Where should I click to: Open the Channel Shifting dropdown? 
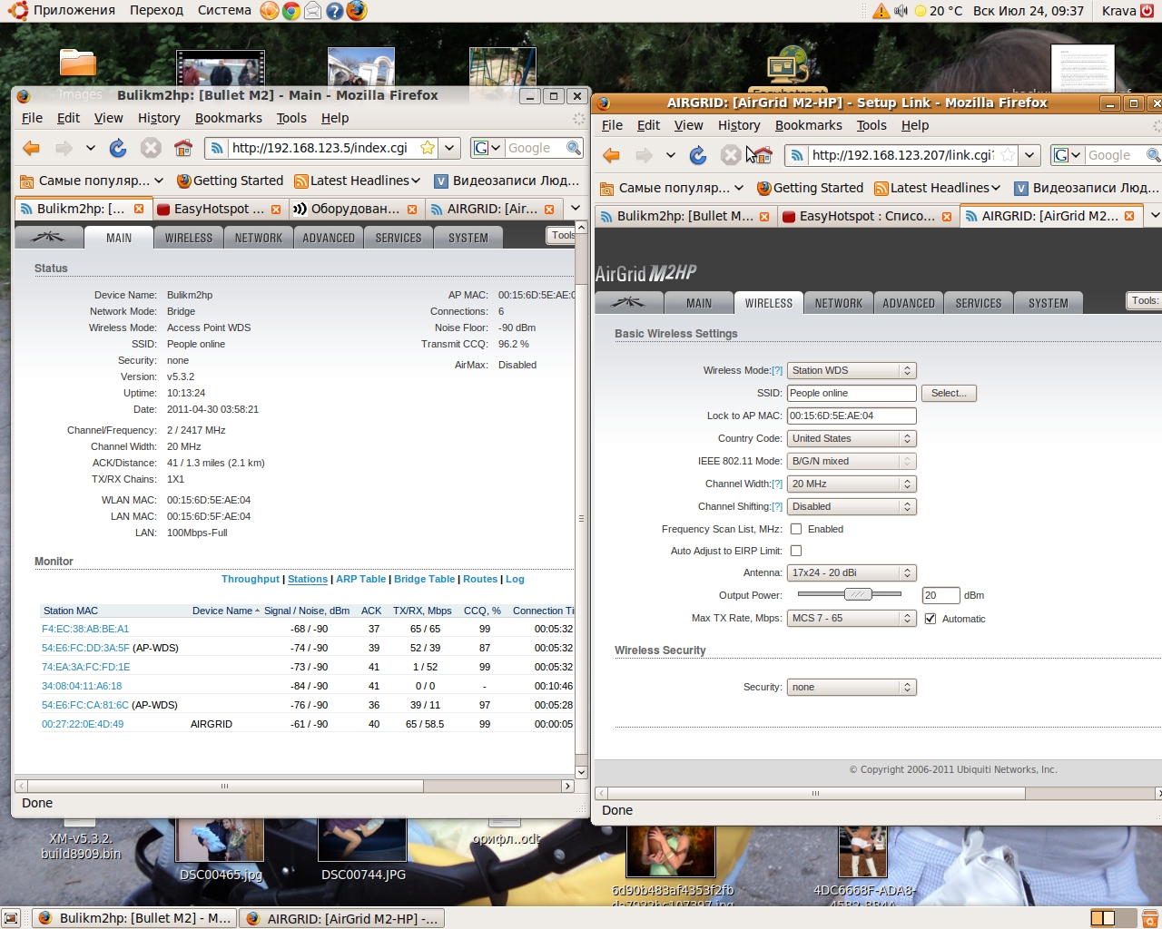(852, 506)
